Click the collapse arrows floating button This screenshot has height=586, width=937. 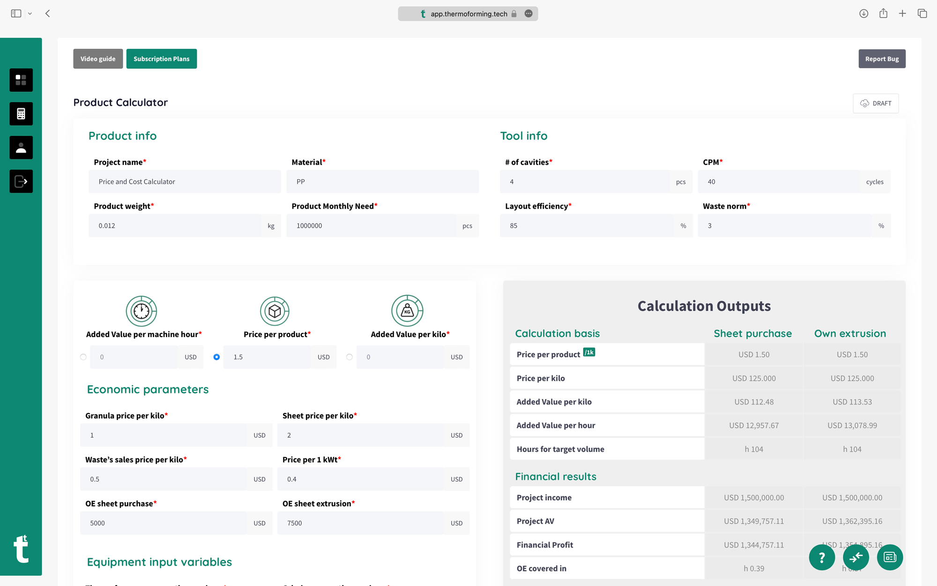click(x=855, y=557)
